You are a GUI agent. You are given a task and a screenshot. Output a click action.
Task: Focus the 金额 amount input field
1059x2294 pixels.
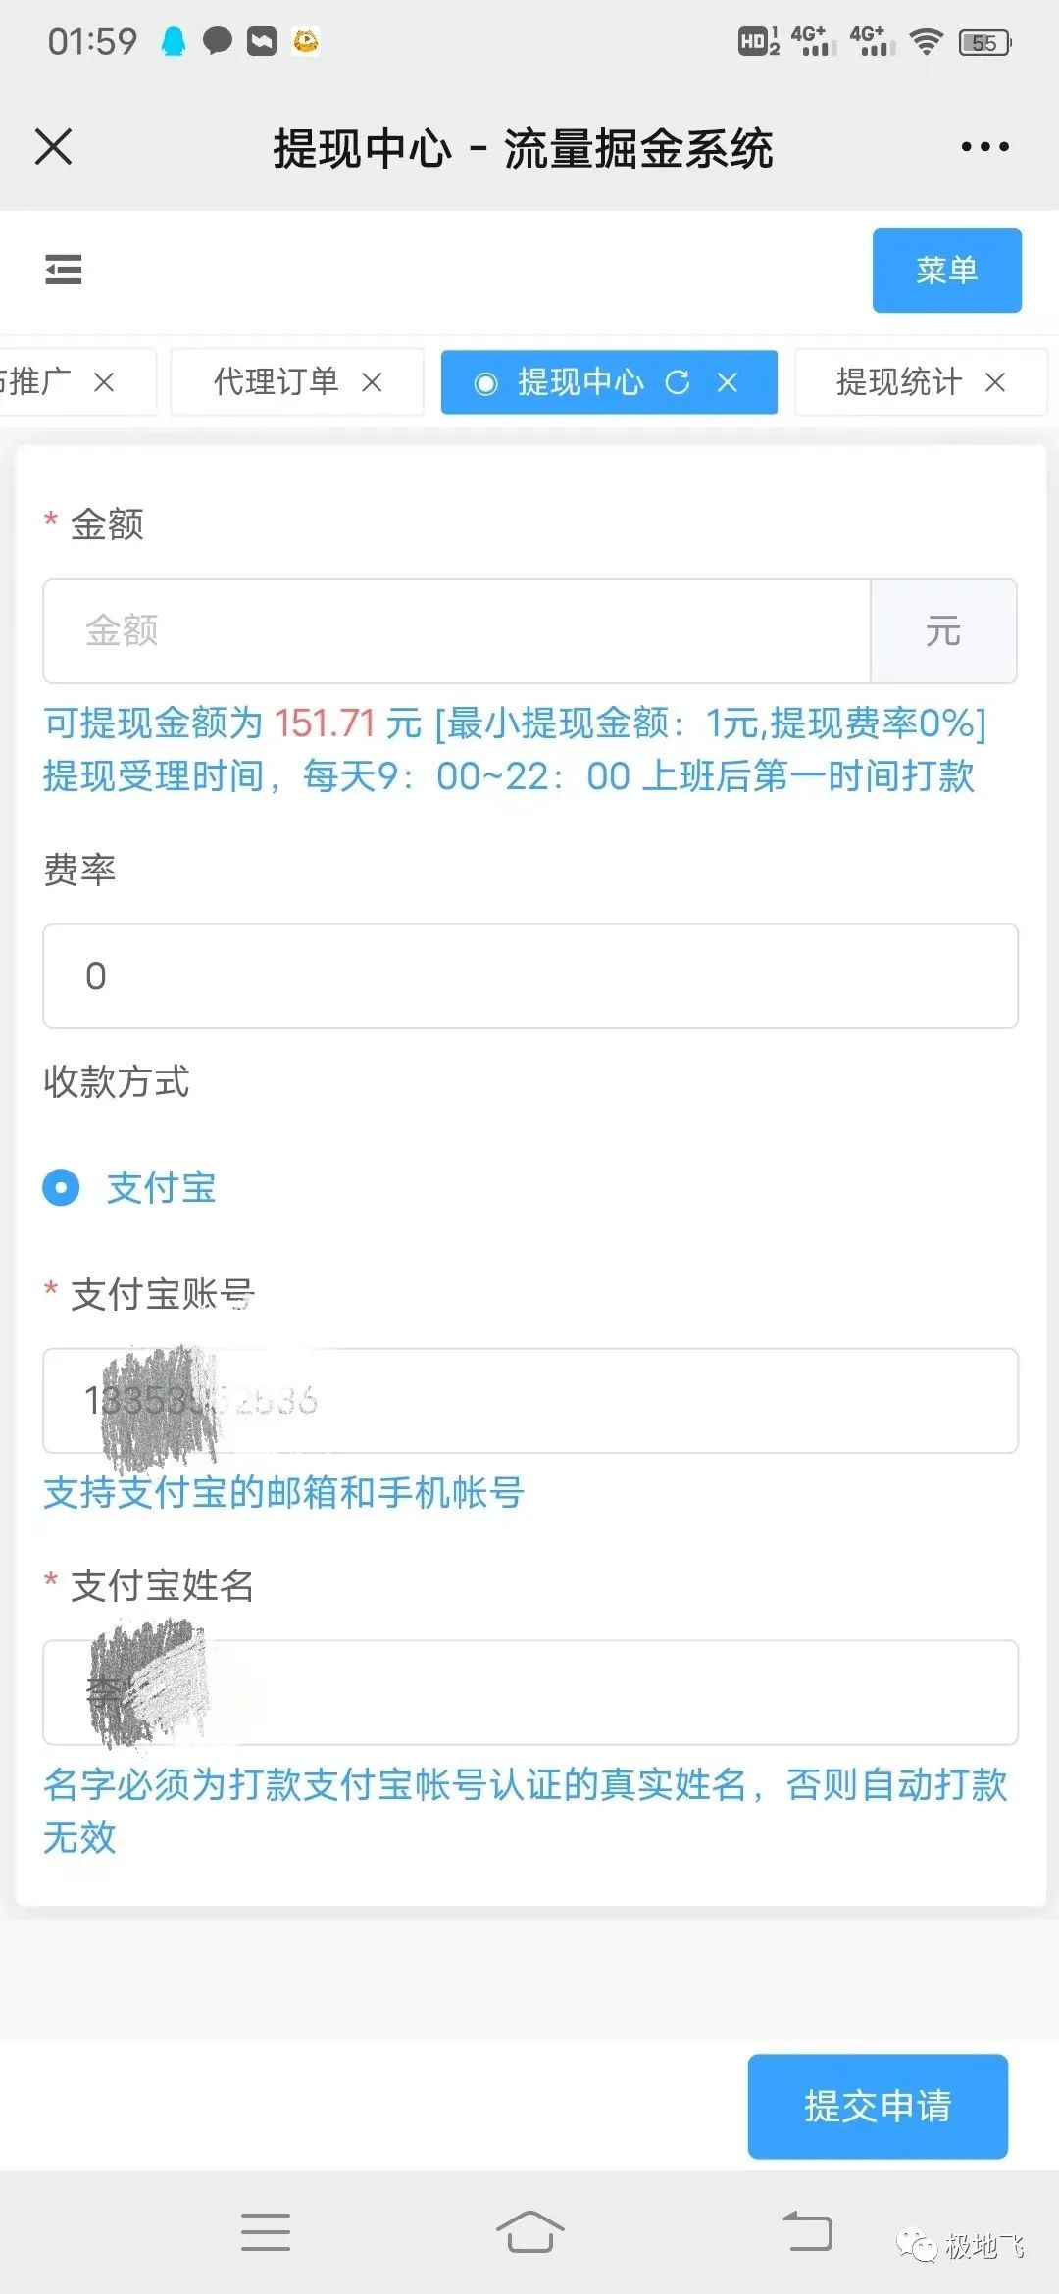(456, 631)
